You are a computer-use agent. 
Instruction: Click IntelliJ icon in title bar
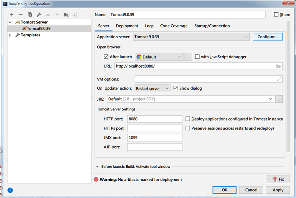point(6,4)
